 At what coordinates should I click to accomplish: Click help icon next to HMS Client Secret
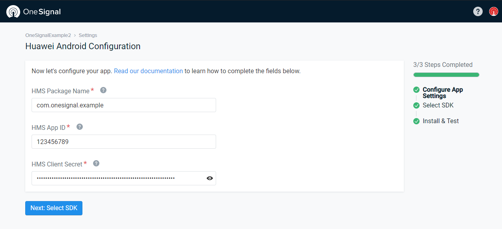click(96, 163)
